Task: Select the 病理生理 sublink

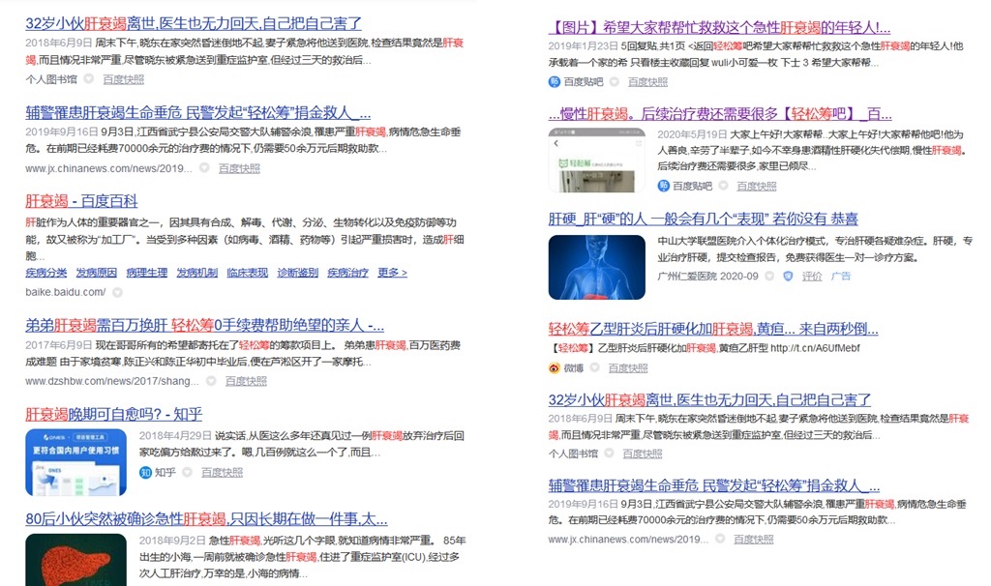Action: [x=147, y=273]
